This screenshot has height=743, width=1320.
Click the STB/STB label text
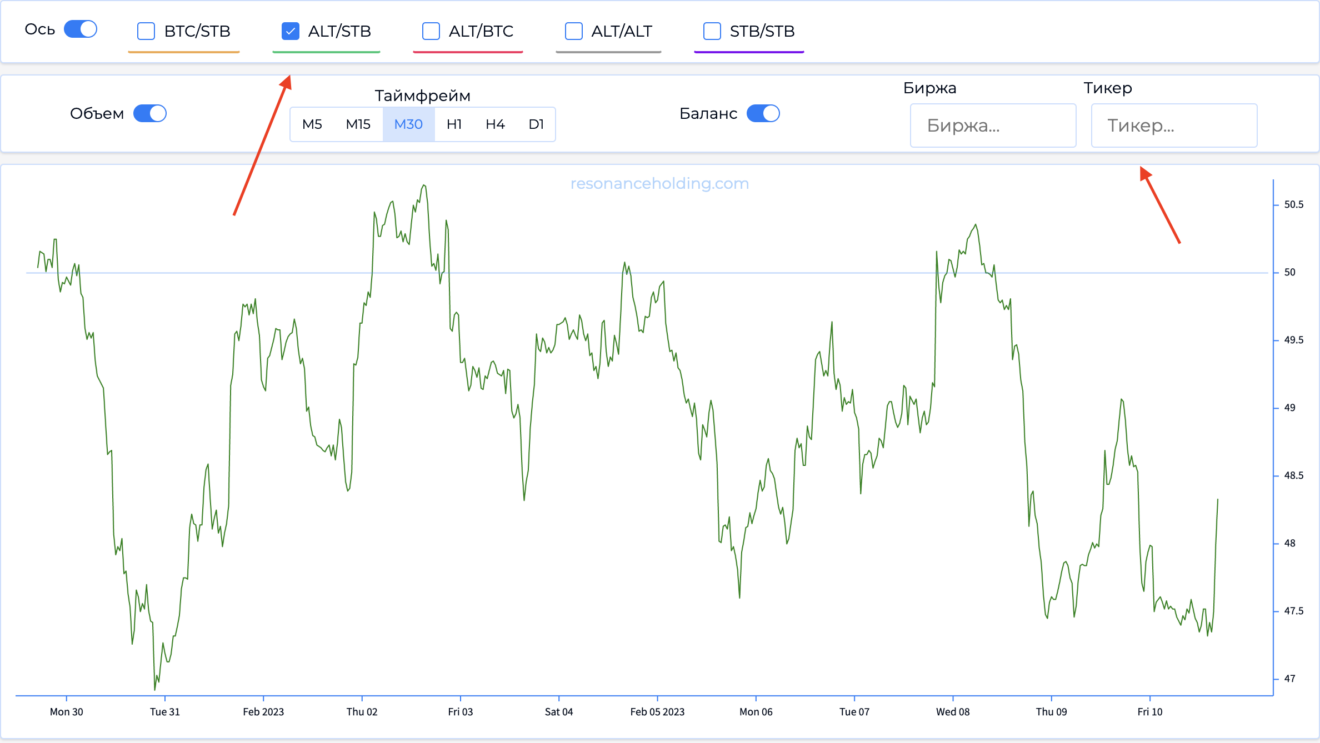(762, 31)
